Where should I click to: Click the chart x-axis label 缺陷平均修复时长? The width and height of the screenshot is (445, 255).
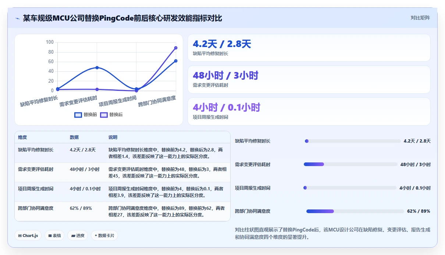[39, 101]
